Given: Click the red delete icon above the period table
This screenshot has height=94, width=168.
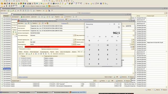Looking at the screenshot, I should tap(34, 54).
